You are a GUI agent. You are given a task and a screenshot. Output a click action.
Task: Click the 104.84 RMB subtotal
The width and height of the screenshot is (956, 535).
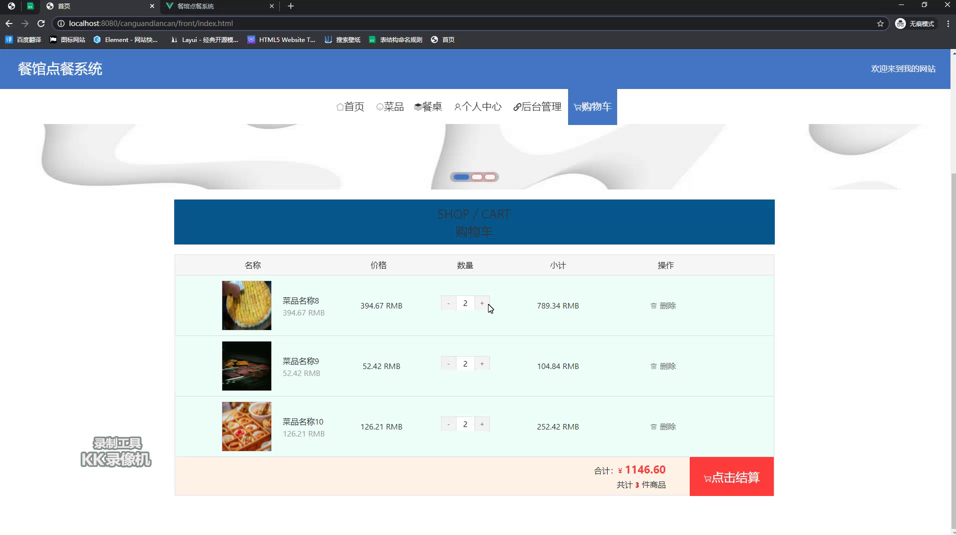558,366
